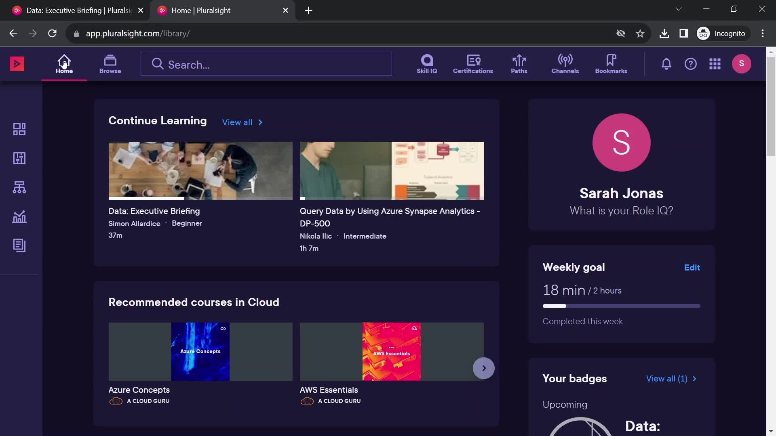Open notifications panel

pyautogui.click(x=666, y=63)
